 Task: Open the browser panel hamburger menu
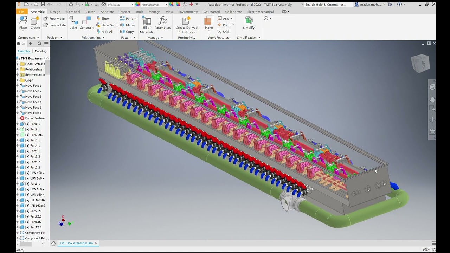pos(46,44)
